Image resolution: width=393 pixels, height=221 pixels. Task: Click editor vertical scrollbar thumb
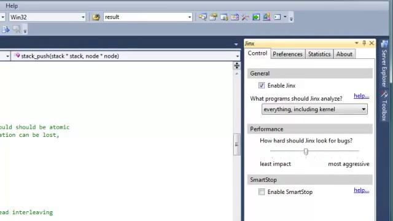(x=236, y=144)
